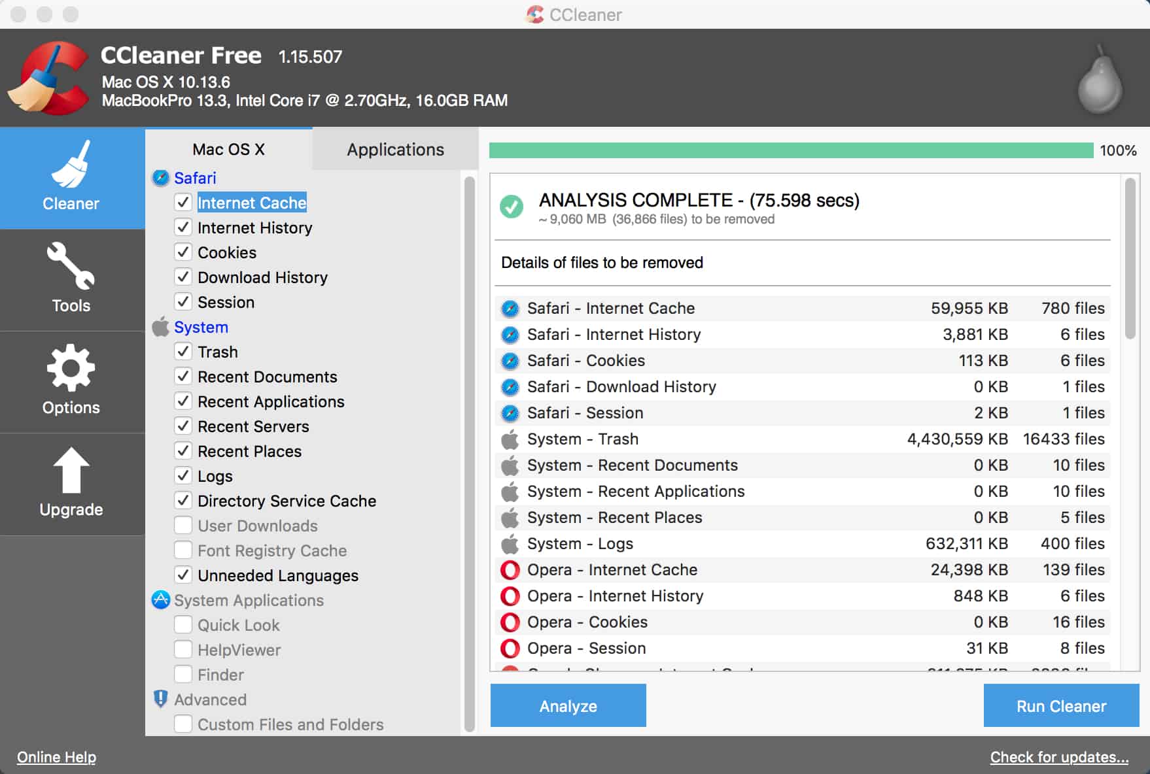1150x774 pixels.
Task: Switch to the Applications tab
Action: pos(395,149)
